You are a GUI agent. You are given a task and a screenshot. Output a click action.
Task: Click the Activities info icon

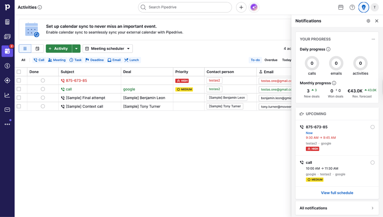40,7
